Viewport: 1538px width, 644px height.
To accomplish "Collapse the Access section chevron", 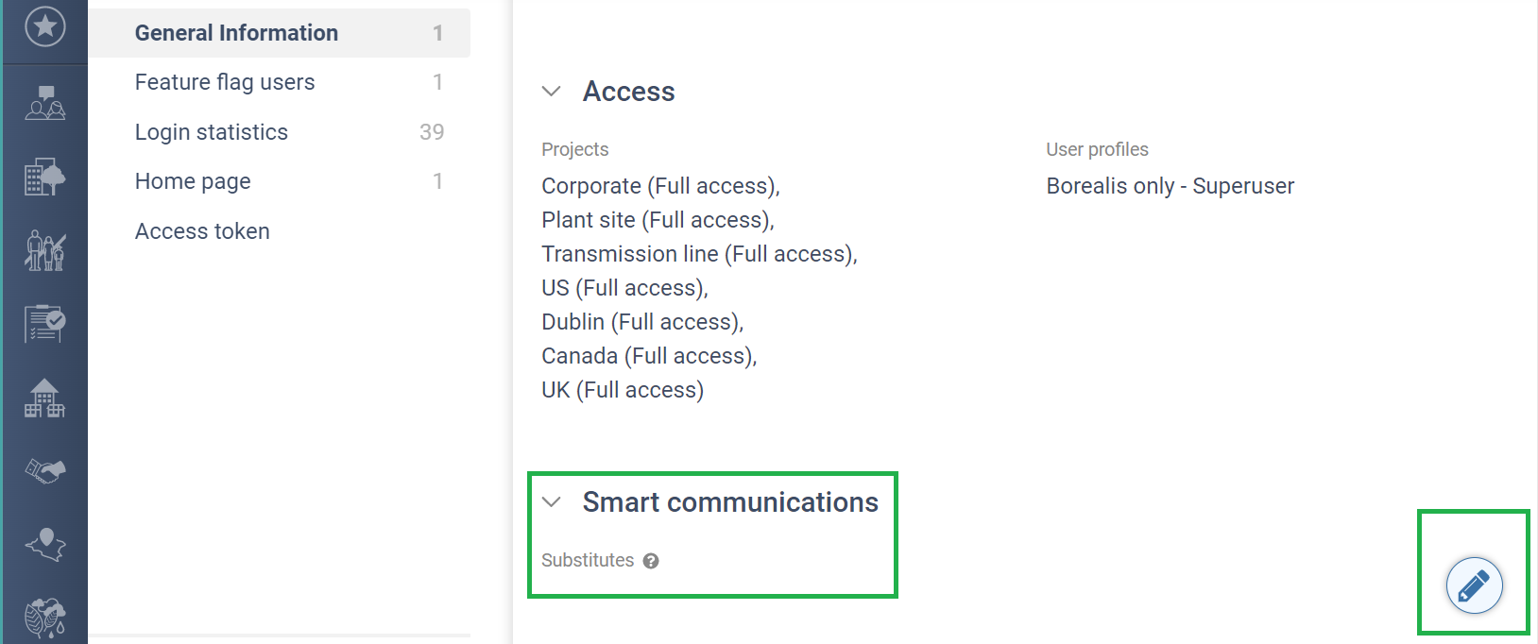I will 552,92.
